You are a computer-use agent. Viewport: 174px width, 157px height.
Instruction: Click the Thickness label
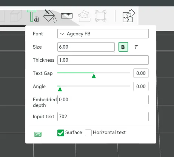point(43,60)
